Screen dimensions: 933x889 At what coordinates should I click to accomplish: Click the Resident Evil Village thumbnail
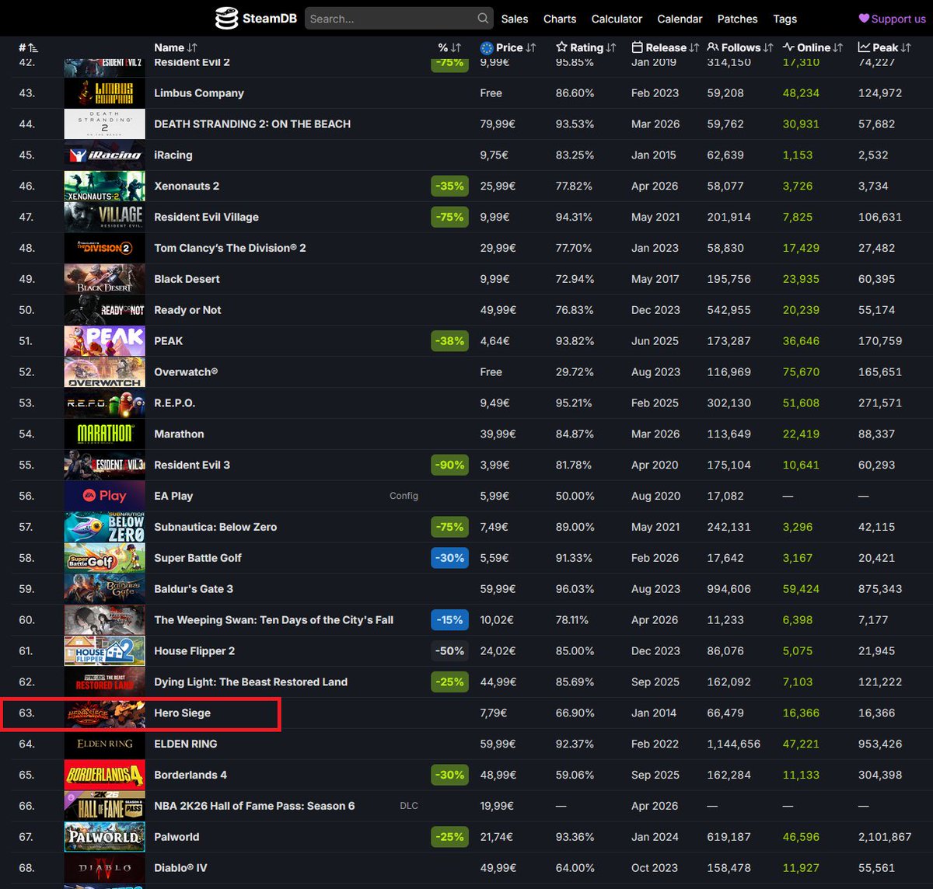[104, 217]
